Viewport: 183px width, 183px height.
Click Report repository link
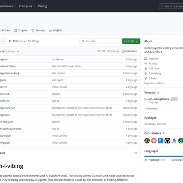pos(154,83)
